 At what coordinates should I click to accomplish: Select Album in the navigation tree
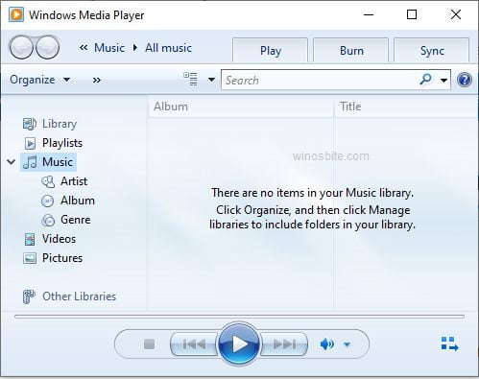tap(78, 201)
